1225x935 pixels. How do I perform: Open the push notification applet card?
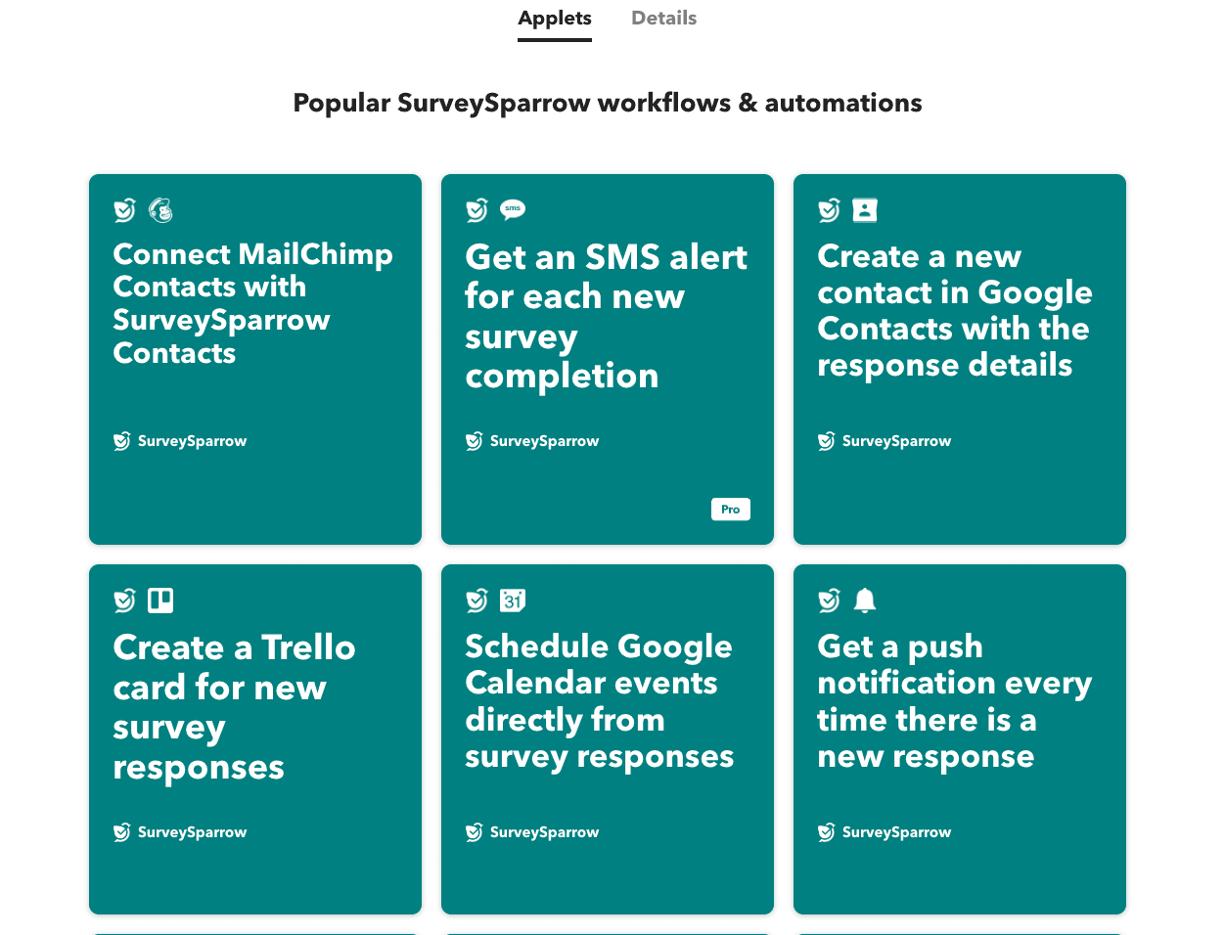(959, 739)
